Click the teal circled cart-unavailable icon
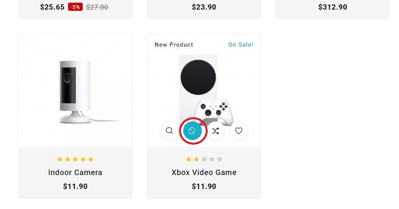 tap(192, 131)
